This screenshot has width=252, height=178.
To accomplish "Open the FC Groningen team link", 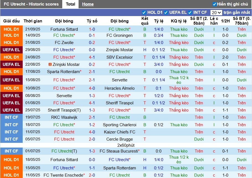I will [119, 35].
